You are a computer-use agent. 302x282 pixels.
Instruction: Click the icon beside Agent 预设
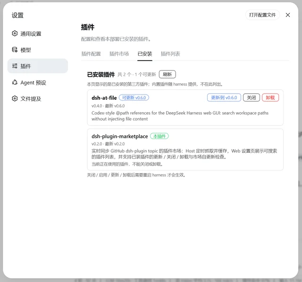tap(15, 82)
